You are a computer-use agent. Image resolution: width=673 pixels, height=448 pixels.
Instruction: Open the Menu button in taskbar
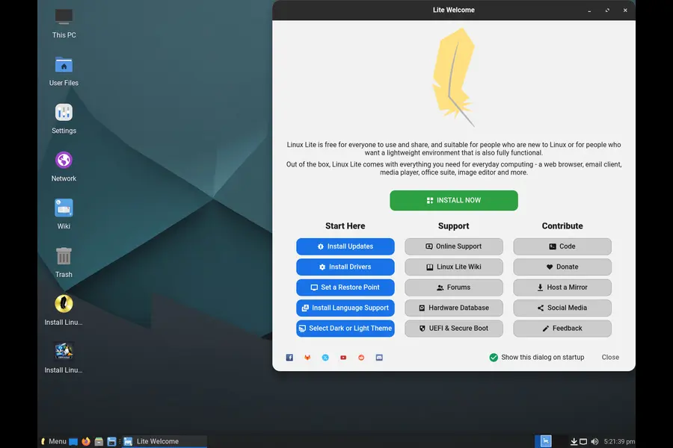(54, 441)
